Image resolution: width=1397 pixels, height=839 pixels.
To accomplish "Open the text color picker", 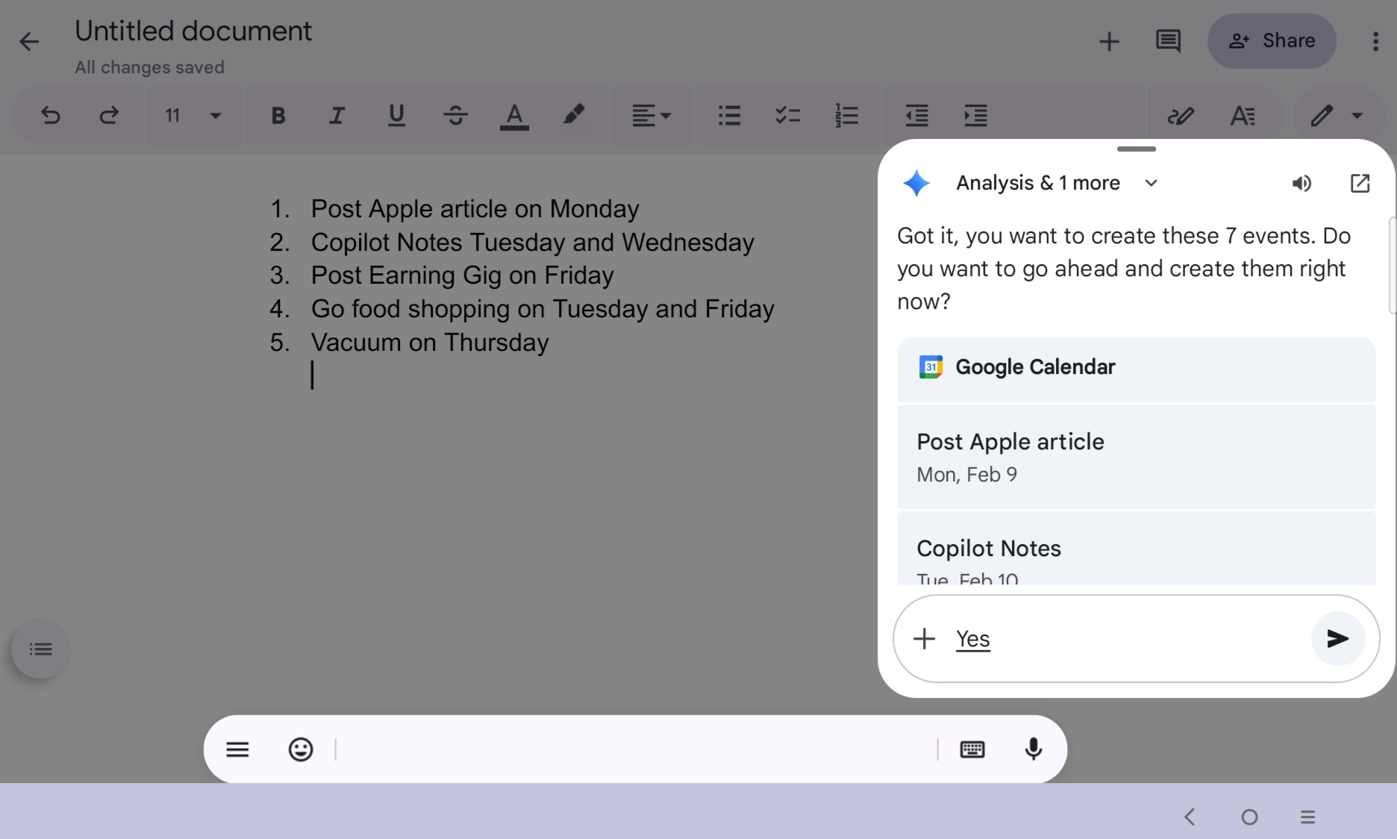I will click(x=514, y=116).
